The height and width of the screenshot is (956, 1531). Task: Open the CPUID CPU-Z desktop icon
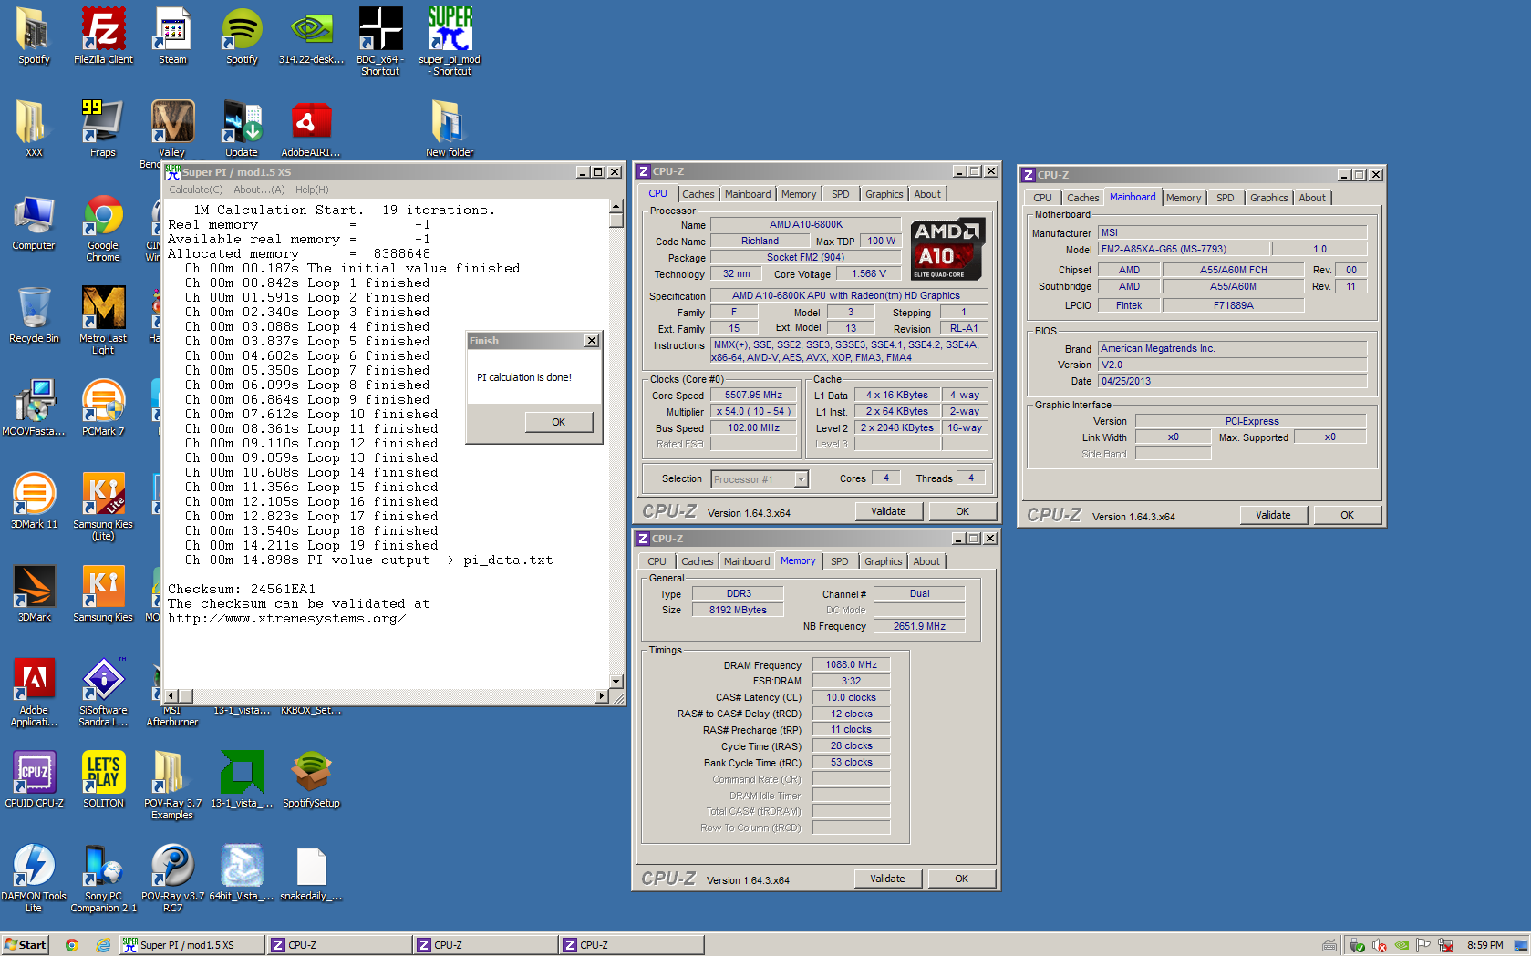[34, 781]
